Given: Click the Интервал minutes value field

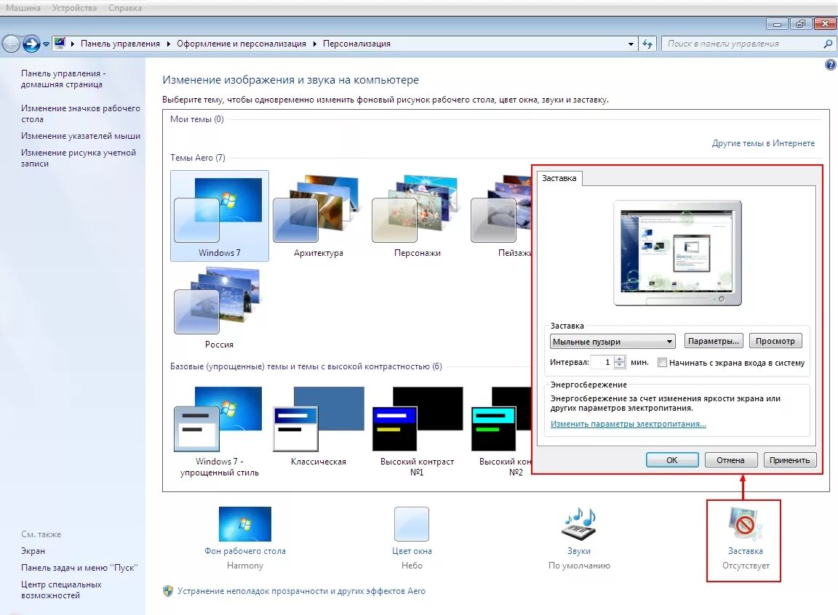Looking at the screenshot, I should click(603, 363).
